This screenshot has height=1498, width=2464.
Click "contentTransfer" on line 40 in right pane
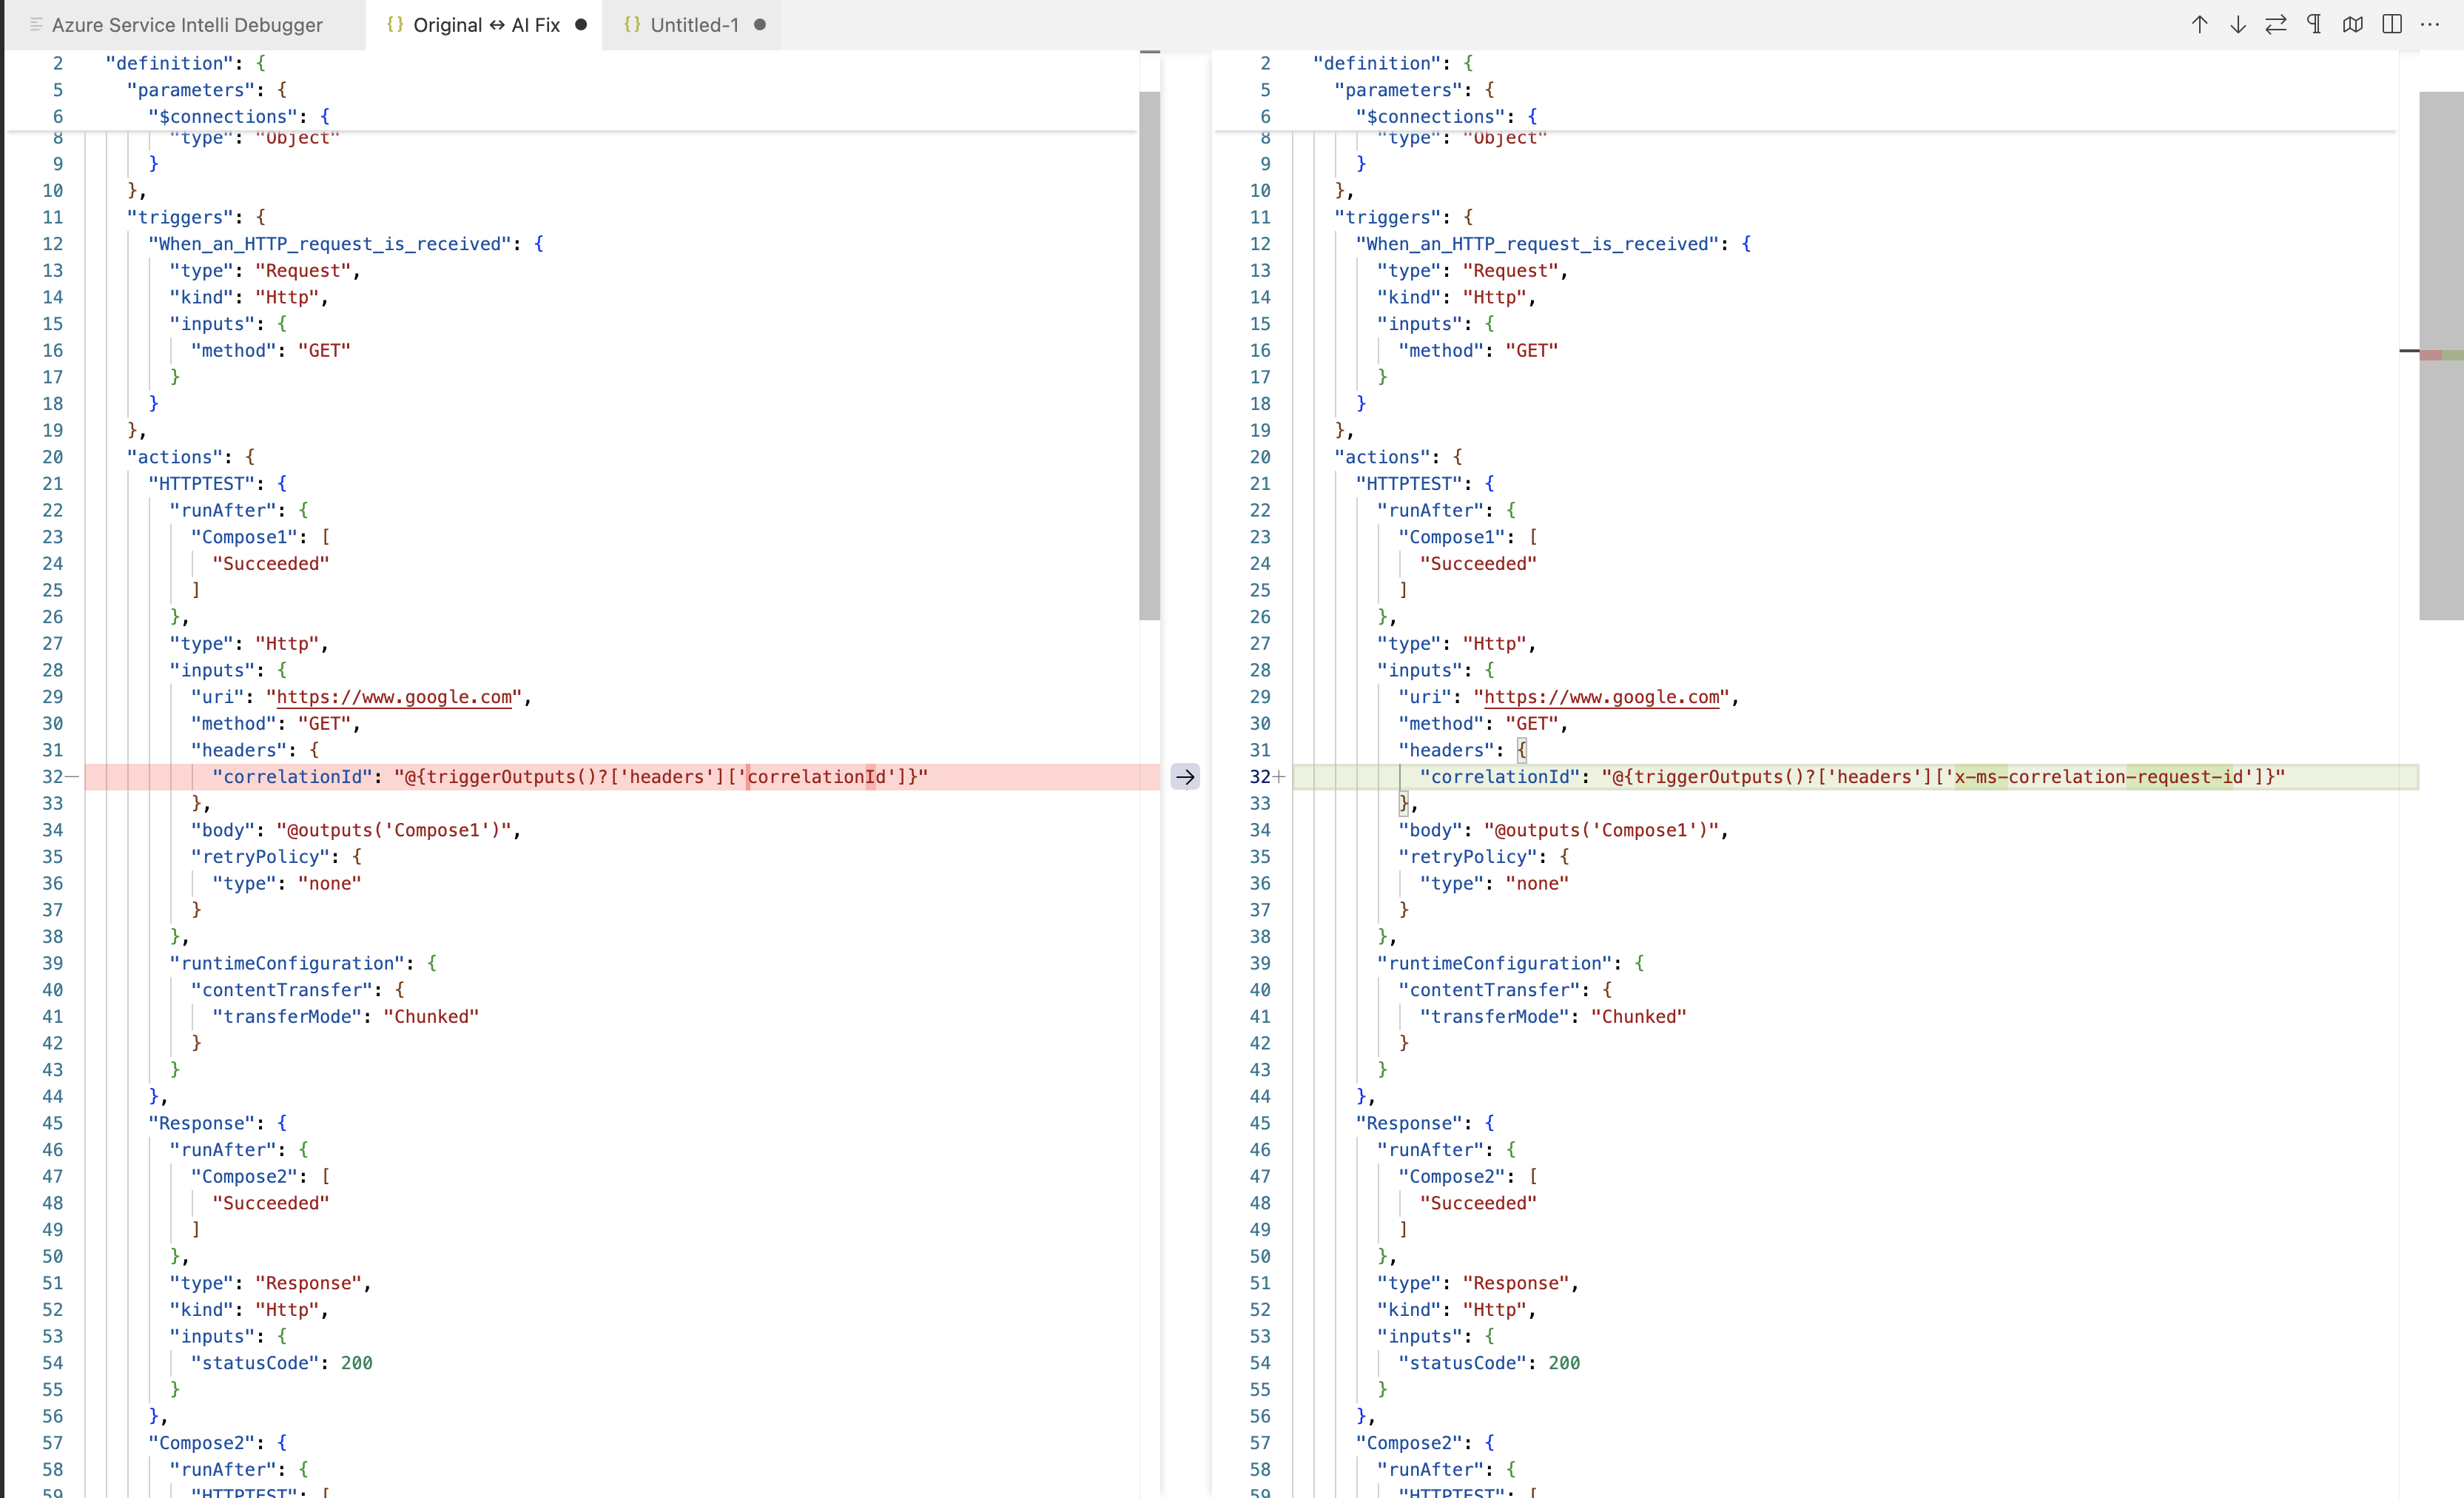(x=1490, y=990)
